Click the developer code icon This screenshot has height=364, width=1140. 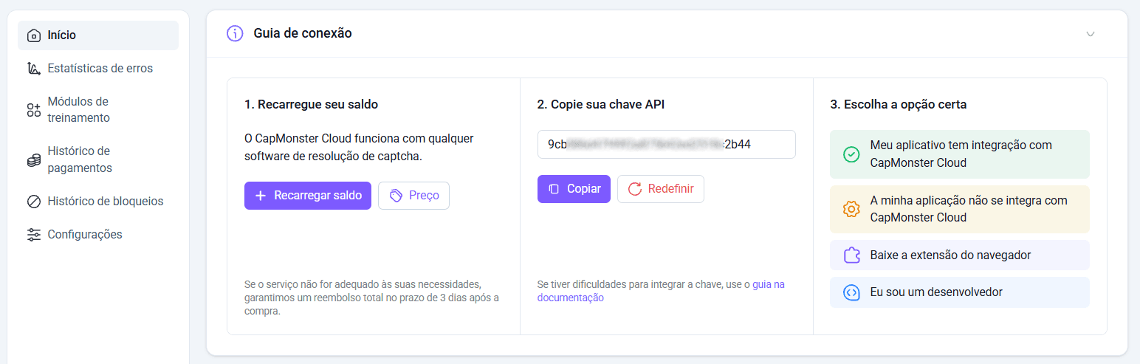tap(851, 292)
